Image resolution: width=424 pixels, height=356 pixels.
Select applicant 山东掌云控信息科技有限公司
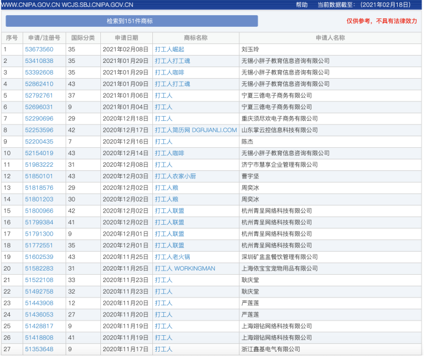pos(280,130)
